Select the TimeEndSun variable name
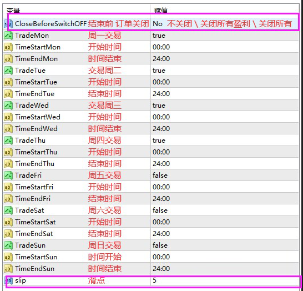The image size is (303, 291). click(34, 269)
